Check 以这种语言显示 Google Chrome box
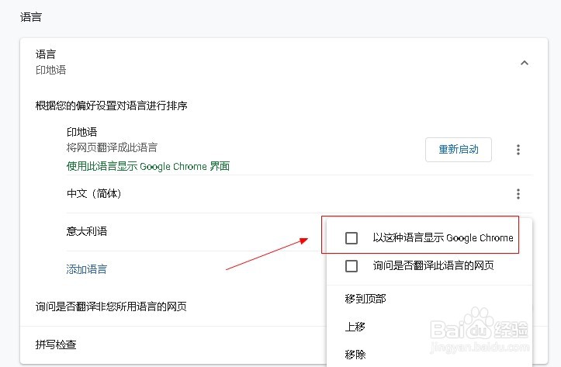This screenshot has width=561, height=367. [351, 238]
